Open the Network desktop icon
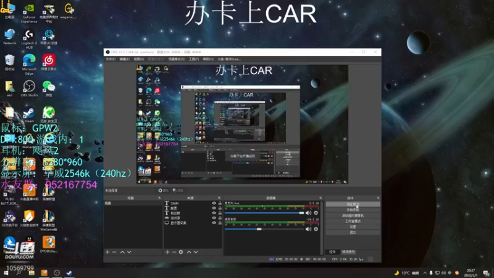Viewport: 494px width, 278px height. (x=9, y=36)
